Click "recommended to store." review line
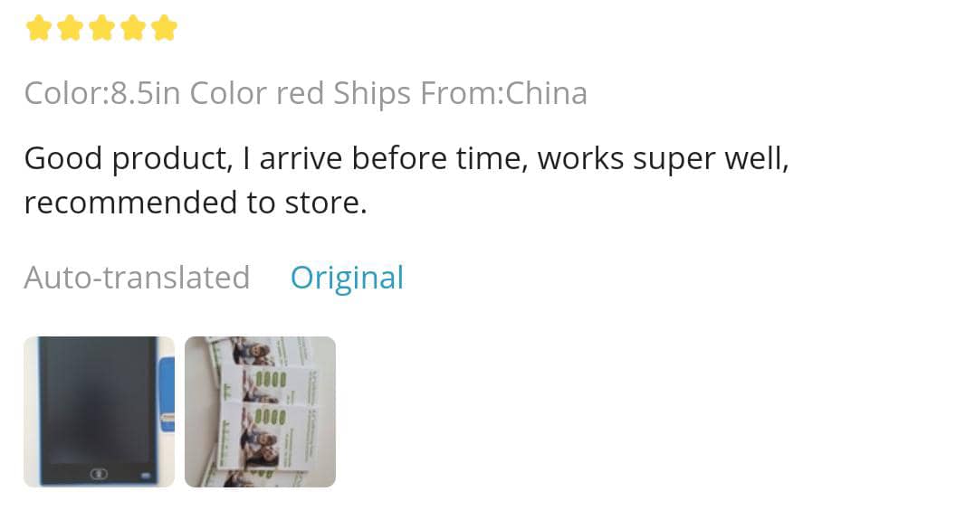This screenshot has height=520, width=956. (x=196, y=203)
